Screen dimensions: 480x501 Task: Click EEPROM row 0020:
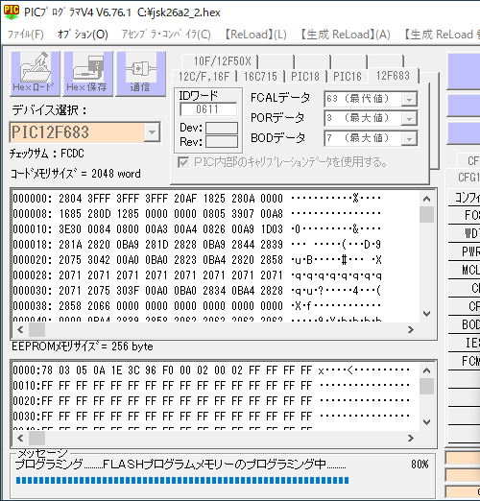pyautogui.click(x=211, y=401)
